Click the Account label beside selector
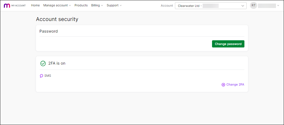284x125 pixels. [x=167, y=6]
